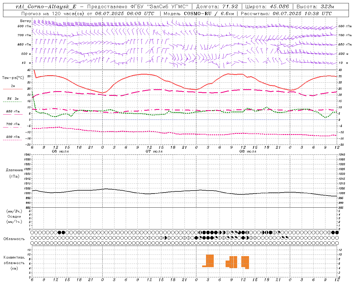Select the Широта: 45.086 header field
Viewport: 353px width, 282px height.
click(x=267, y=7)
